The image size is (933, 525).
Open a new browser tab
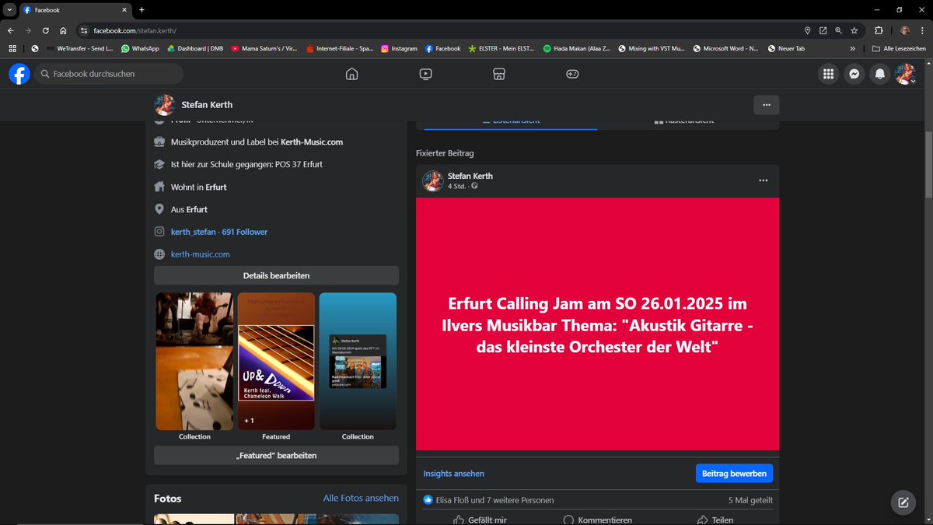[x=142, y=9]
